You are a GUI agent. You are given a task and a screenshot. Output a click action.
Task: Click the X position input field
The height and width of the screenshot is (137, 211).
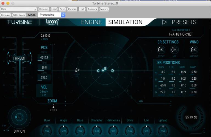tap(44, 57)
